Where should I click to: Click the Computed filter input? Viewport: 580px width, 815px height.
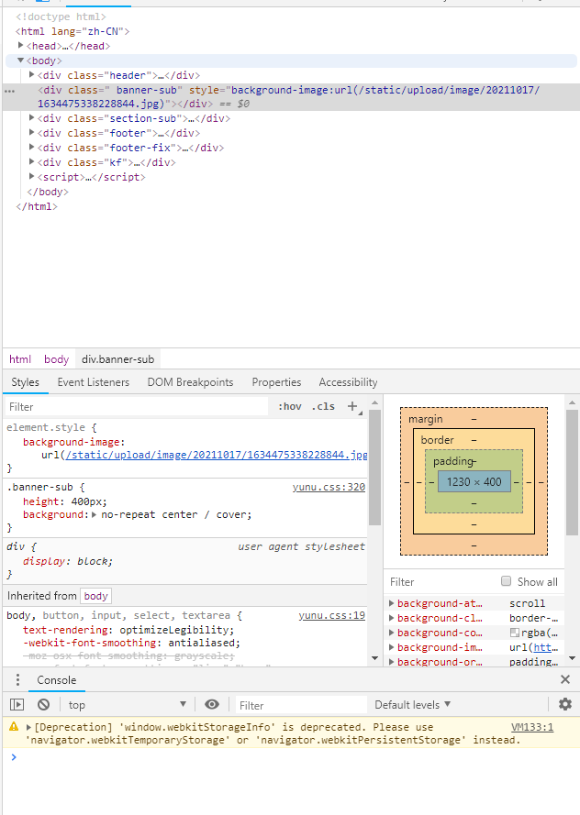point(440,581)
